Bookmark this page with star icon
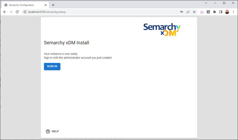The image size is (238, 140). tap(194, 12)
